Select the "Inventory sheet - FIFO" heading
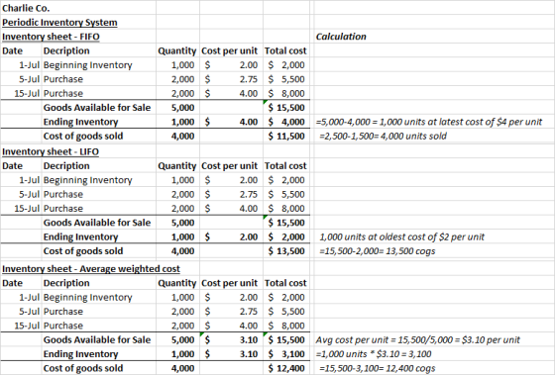555x375 pixels. tap(51, 37)
